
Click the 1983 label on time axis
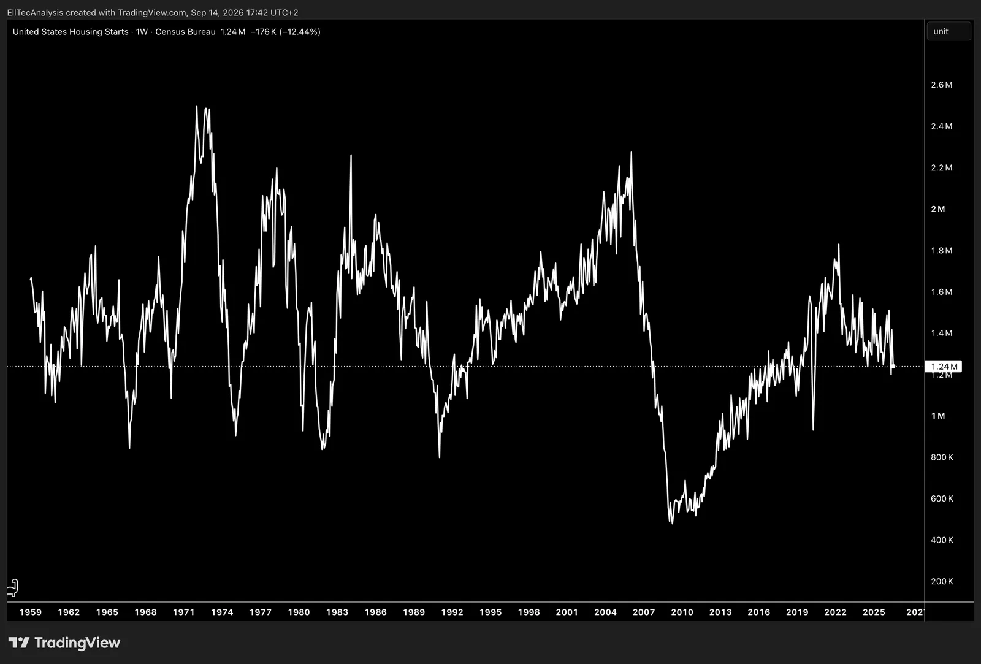337,612
